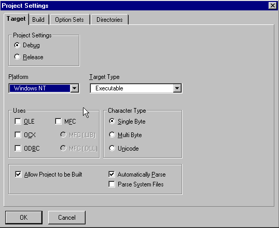Click the Executable combo box field
The image size is (279, 228).
[x=136, y=88]
